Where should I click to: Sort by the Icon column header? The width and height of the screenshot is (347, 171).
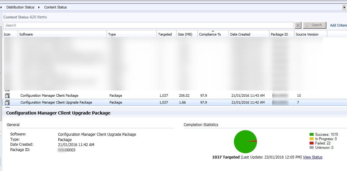10,34
